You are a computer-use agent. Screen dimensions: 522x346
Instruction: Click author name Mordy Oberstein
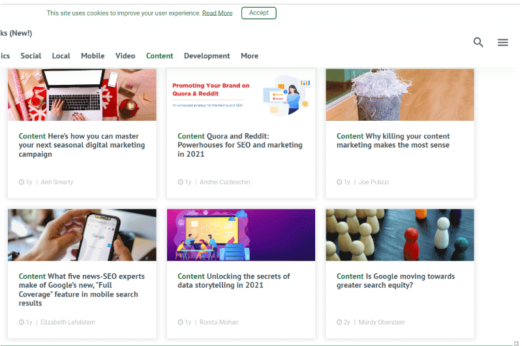pos(382,322)
